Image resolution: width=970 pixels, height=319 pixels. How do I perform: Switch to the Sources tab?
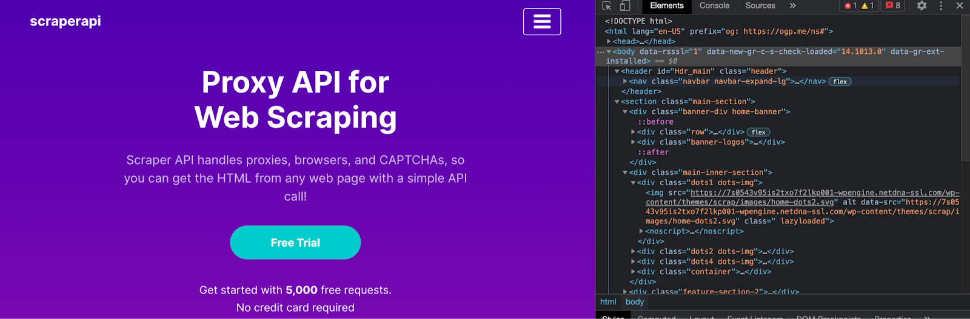(x=760, y=6)
